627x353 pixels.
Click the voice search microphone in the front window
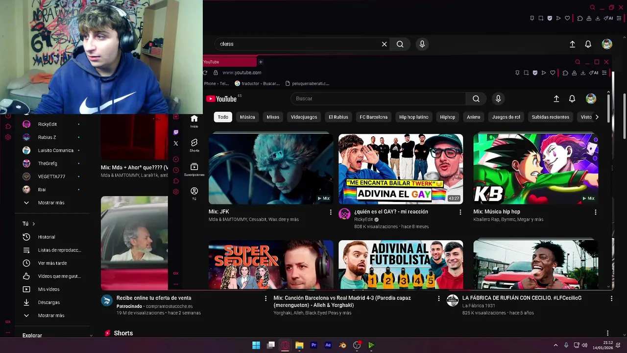tap(498, 99)
